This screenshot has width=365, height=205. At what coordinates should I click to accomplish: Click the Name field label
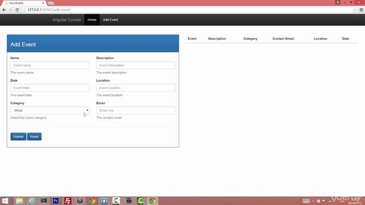pyautogui.click(x=15, y=58)
